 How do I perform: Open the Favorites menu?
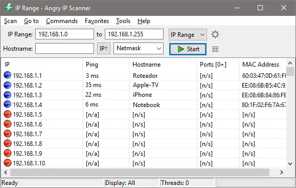(x=97, y=21)
